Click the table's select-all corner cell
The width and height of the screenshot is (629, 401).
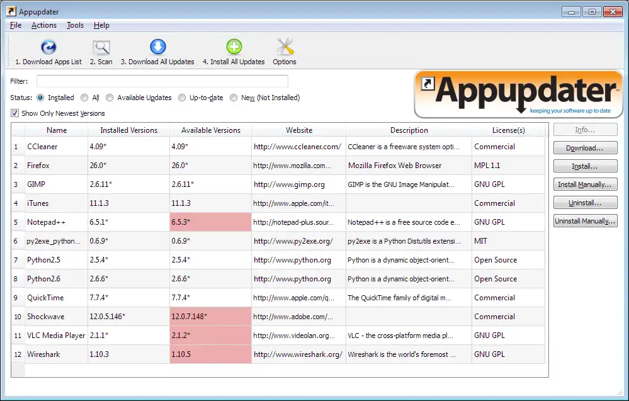18,130
